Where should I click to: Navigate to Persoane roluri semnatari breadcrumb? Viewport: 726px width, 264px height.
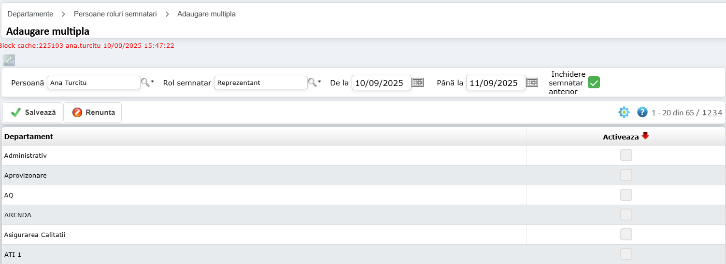115,14
